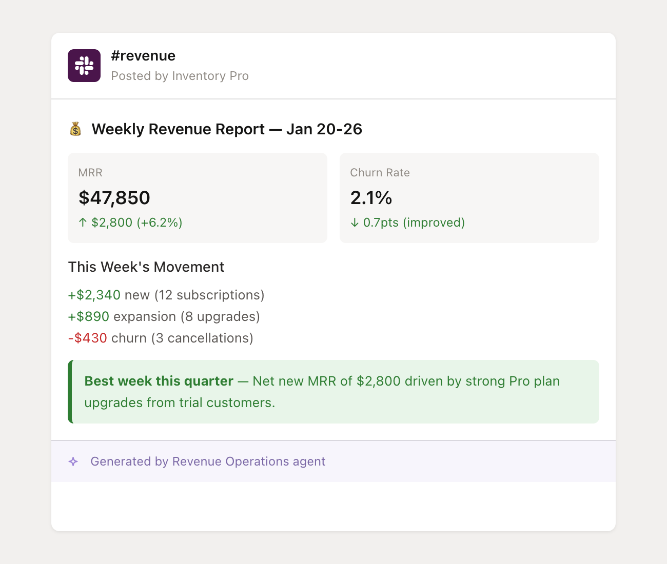Click the Inventory Pro avatar badge
The width and height of the screenshot is (667, 564).
(x=84, y=66)
